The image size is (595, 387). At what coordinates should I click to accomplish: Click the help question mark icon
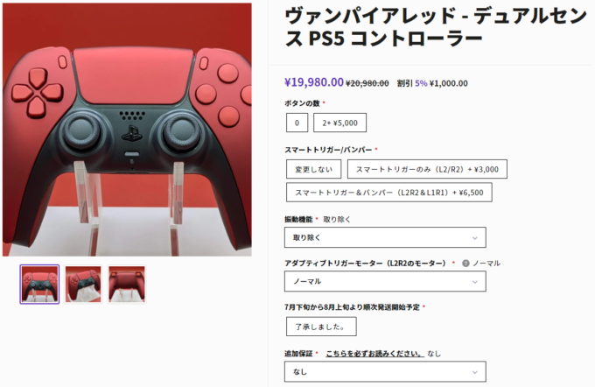coord(465,264)
